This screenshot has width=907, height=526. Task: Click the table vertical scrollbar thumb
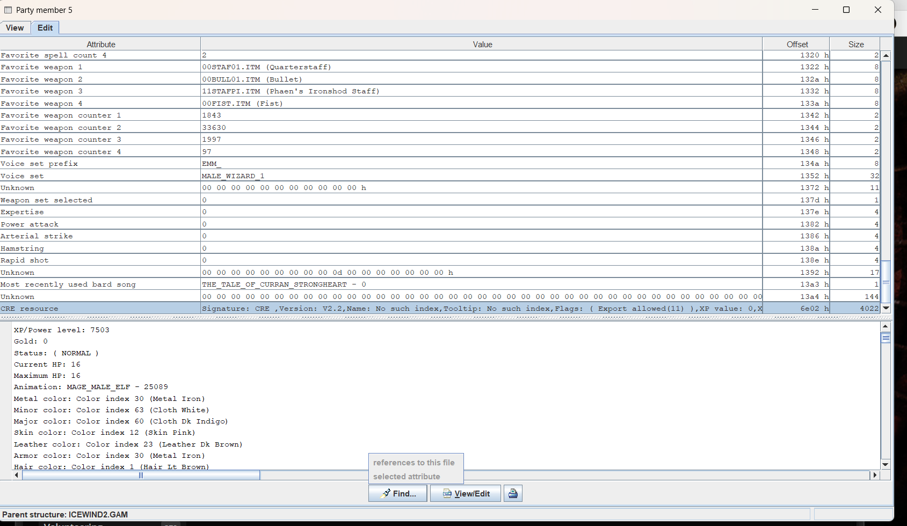tap(886, 281)
